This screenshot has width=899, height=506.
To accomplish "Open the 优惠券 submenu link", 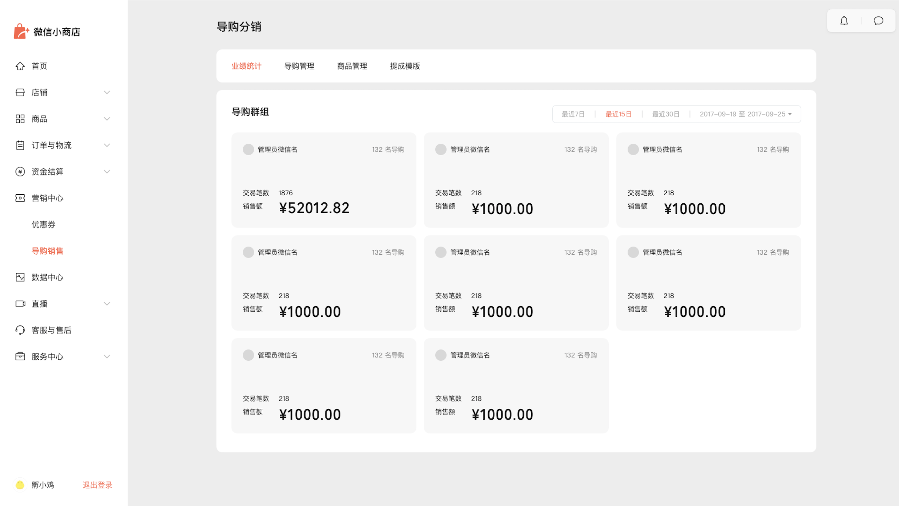I will tap(43, 224).
